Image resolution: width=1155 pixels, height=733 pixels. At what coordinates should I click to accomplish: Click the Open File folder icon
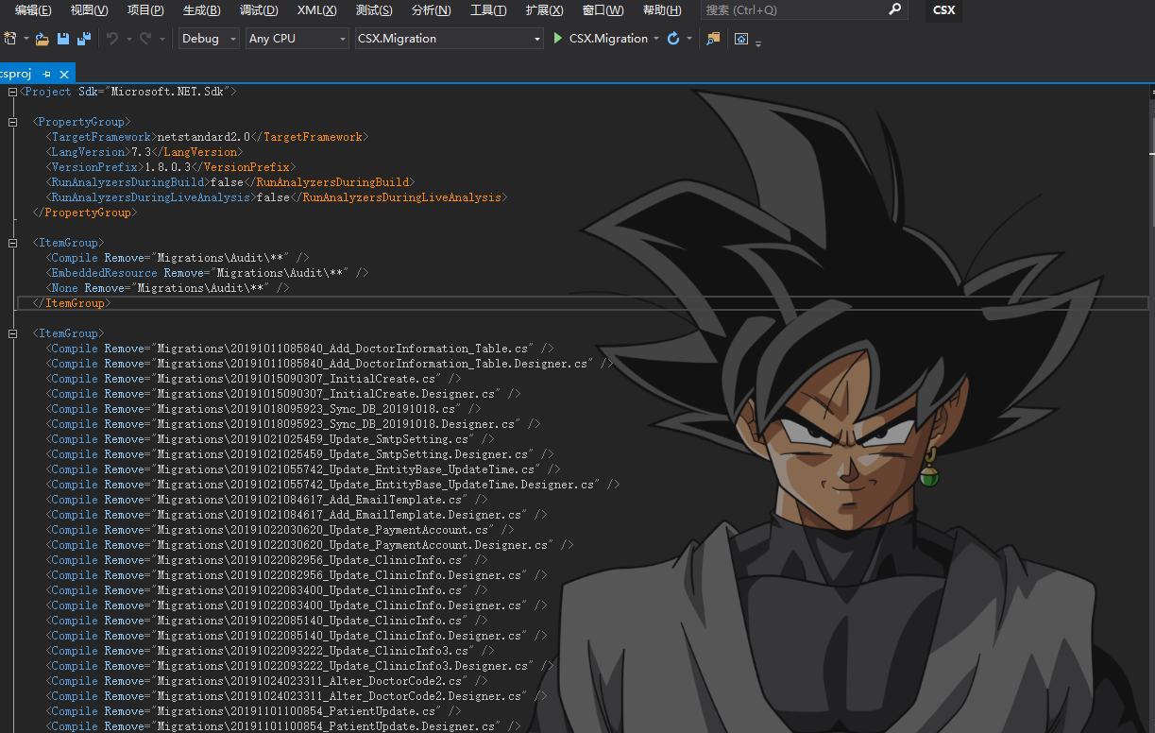[42, 39]
